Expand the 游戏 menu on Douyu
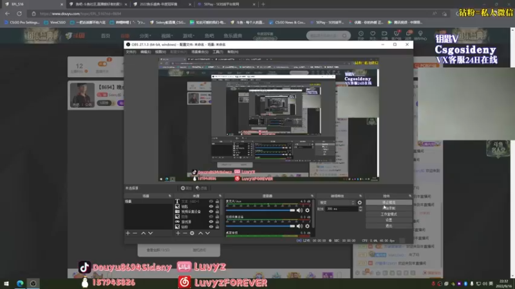 188,36
